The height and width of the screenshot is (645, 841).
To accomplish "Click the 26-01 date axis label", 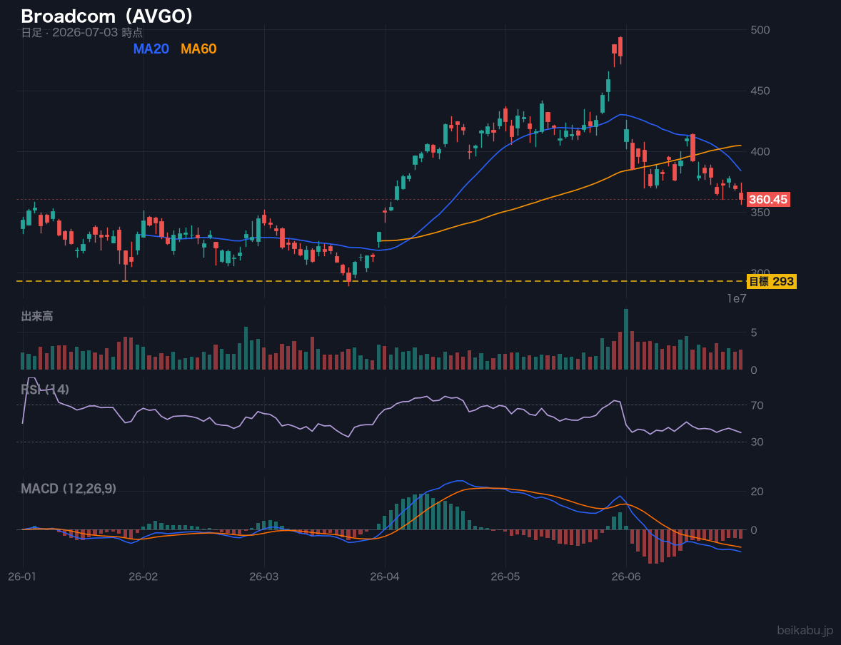I will tap(22, 577).
